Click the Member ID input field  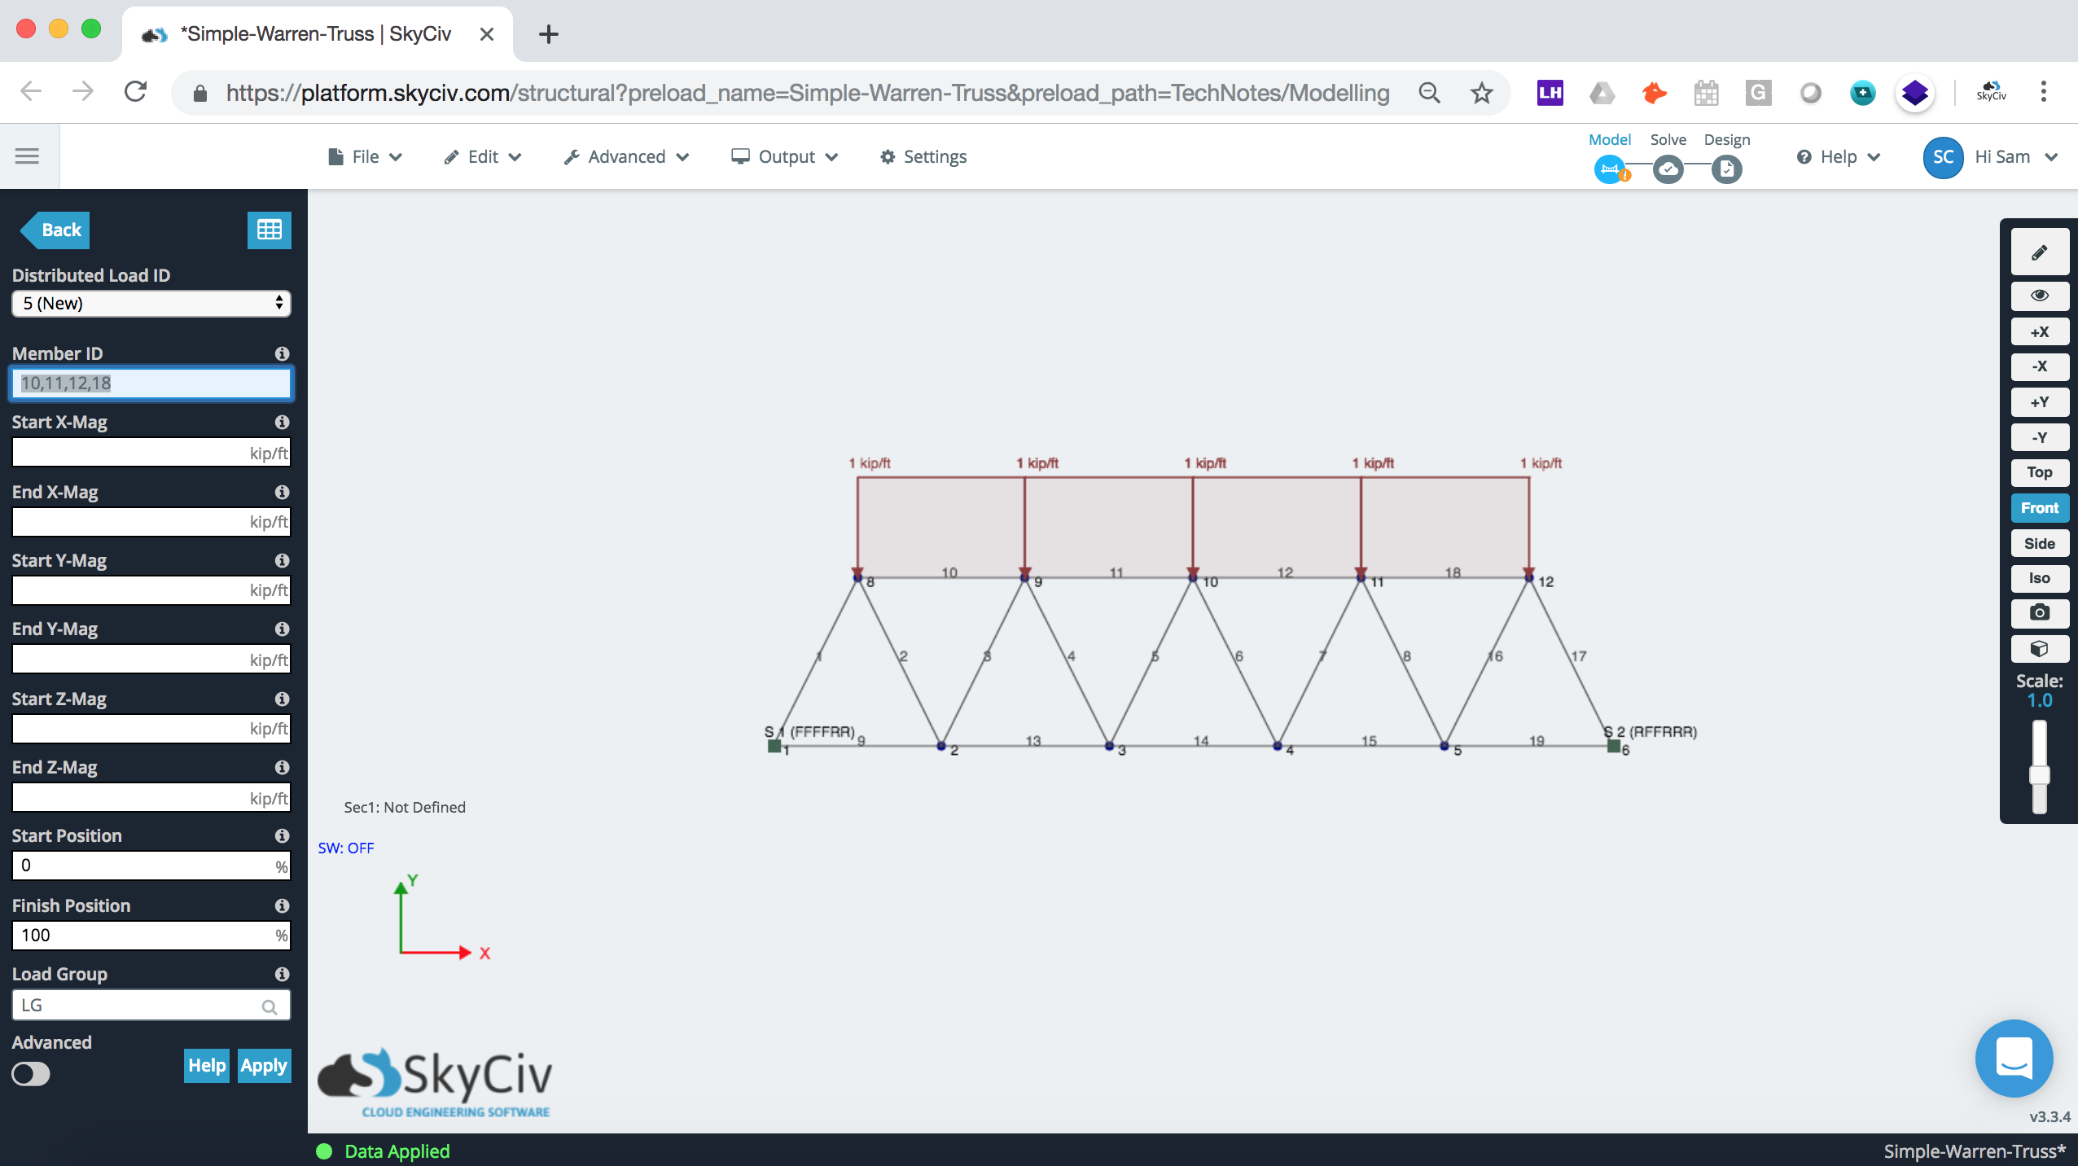point(150,383)
